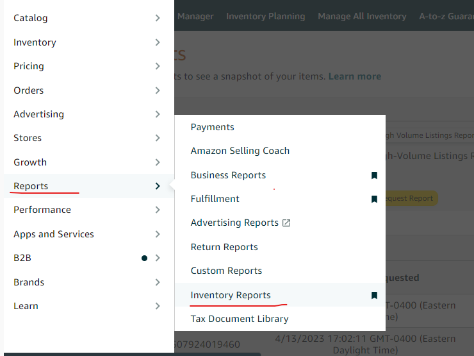Expand the Learn chevron arrow
The height and width of the screenshot is (356, 474).
158,306
